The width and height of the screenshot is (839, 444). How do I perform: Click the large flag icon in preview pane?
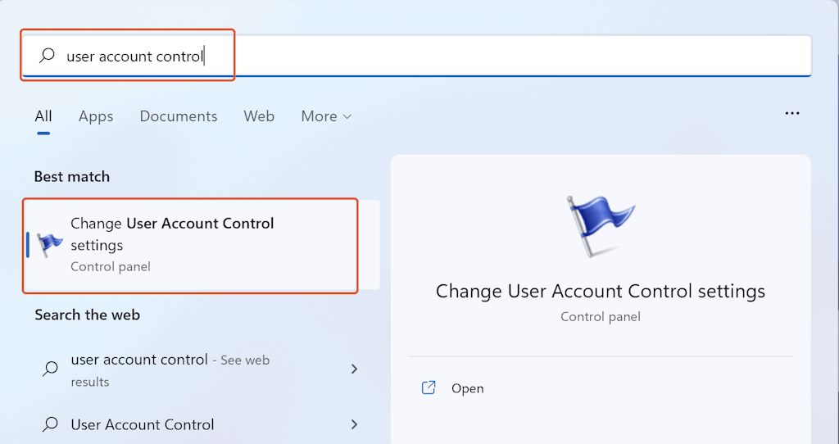click(x=601, y=225)
